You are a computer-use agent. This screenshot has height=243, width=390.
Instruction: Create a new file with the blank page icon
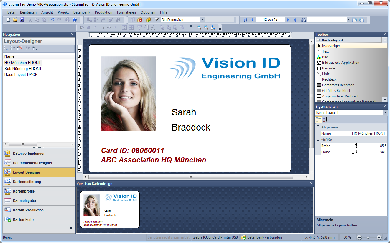click(8, 20)
